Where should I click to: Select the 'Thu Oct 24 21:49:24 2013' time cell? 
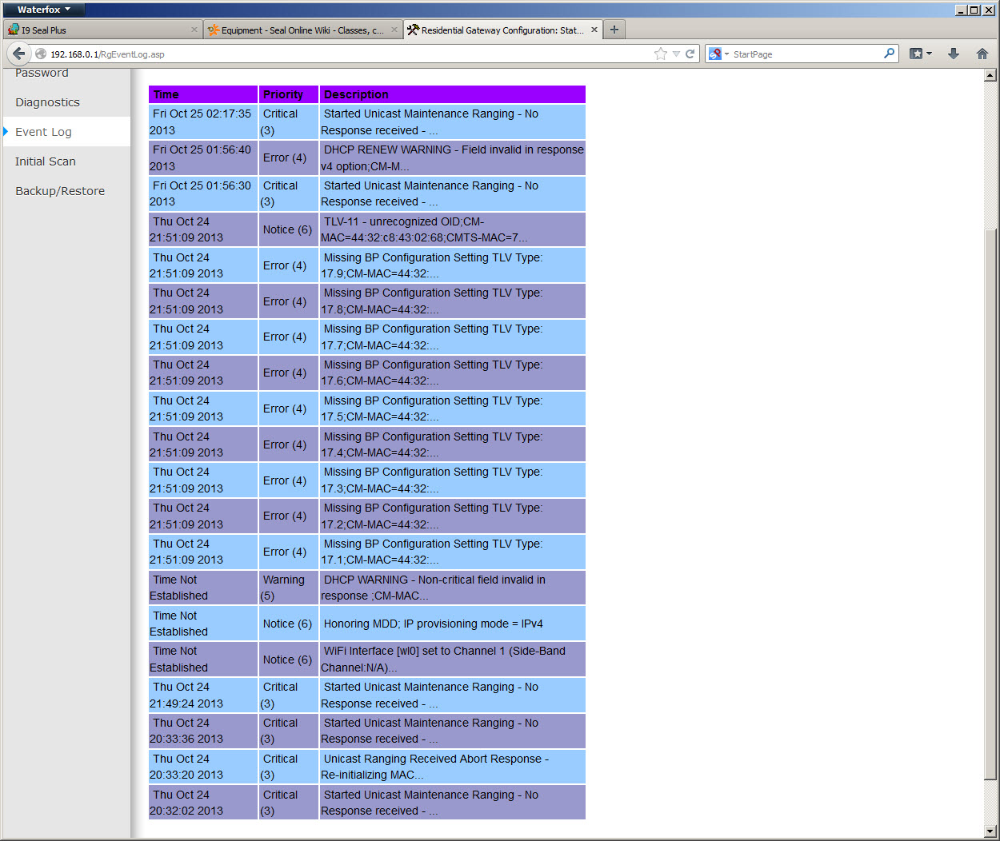203,696
